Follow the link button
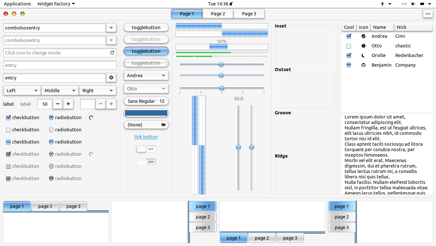Viewport: 436px width, 246px height. pyautogui.click(x=146, y=137)
